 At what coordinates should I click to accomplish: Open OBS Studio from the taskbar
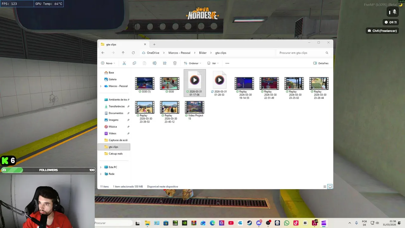click(268, 223)
